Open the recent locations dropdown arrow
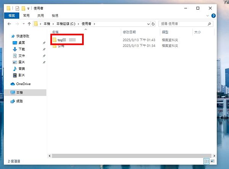This screenshot has height=169, width=229. (23, 24)
